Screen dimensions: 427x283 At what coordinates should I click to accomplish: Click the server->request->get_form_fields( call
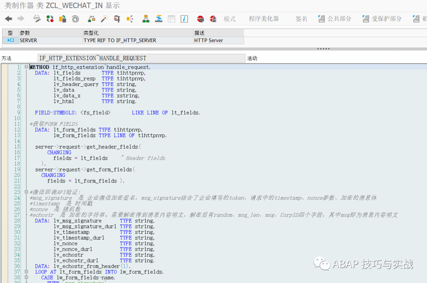coord(85,169)
